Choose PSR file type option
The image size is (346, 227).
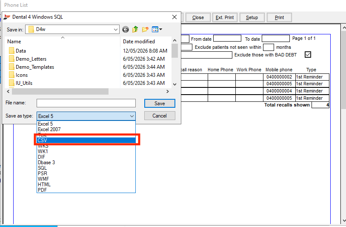pos(86,174)
